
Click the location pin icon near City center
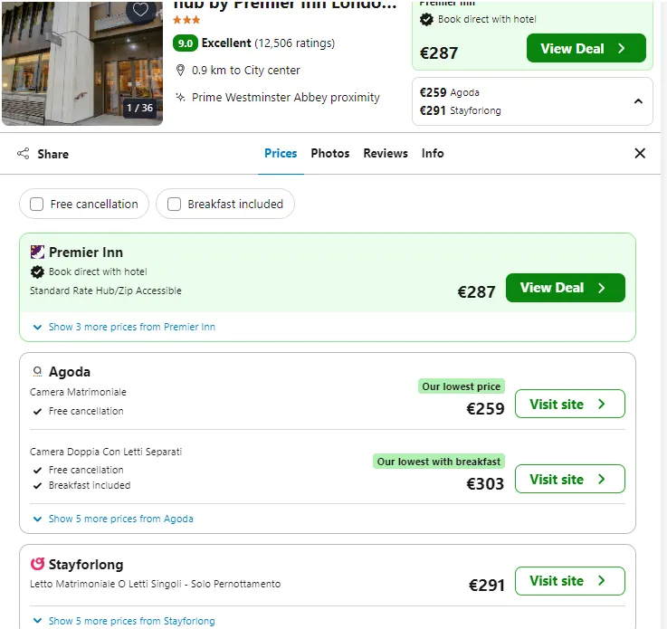tap(180, 71)
